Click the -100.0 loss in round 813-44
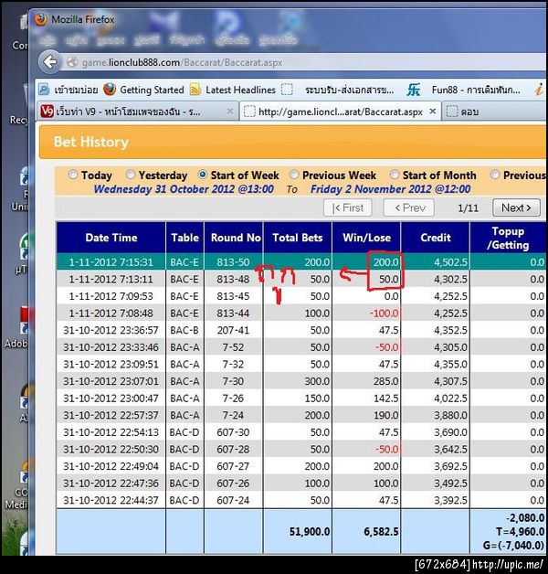The height and width of the screenshot is (574, 548). point(384,314)
